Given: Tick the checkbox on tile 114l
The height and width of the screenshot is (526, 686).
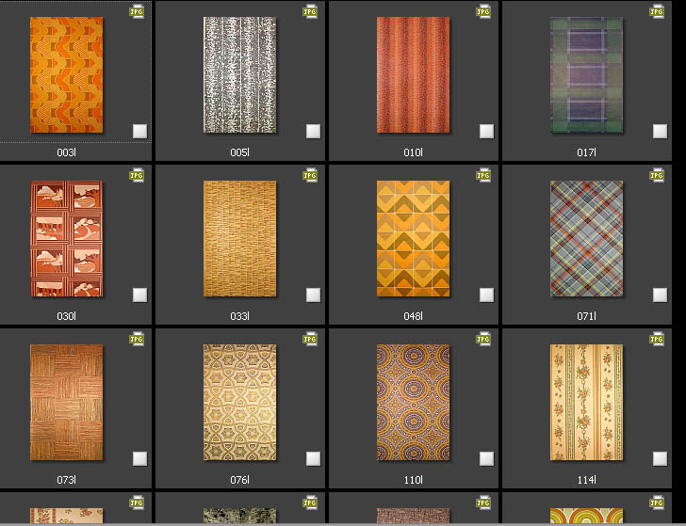Looking at the screenshot, I should pos(660,459).
